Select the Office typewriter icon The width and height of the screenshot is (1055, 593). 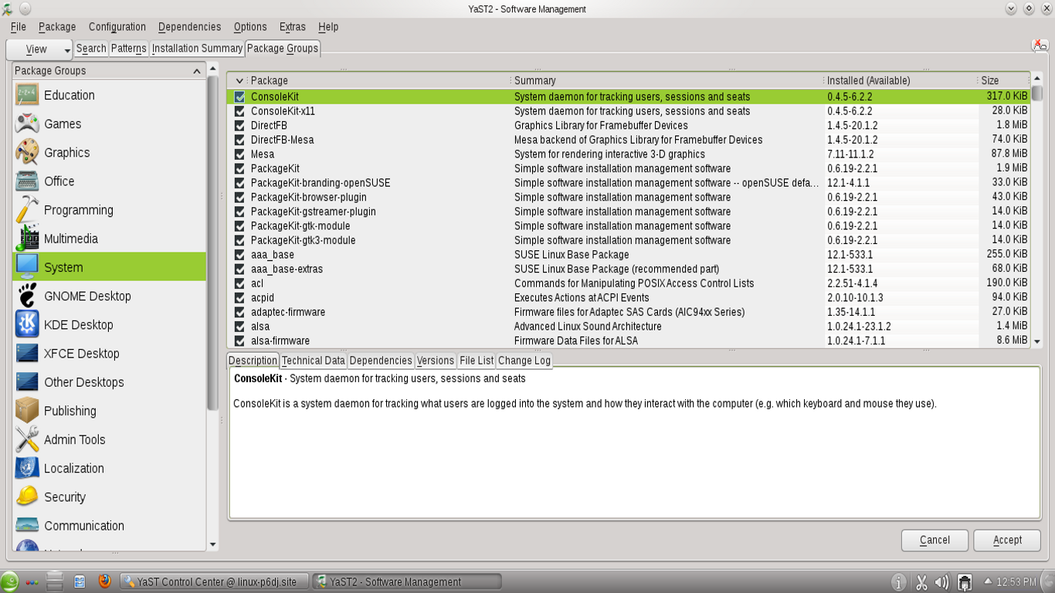[27, 181]
